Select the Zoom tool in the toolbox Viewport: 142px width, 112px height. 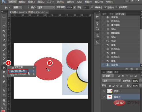coord(4,105)
